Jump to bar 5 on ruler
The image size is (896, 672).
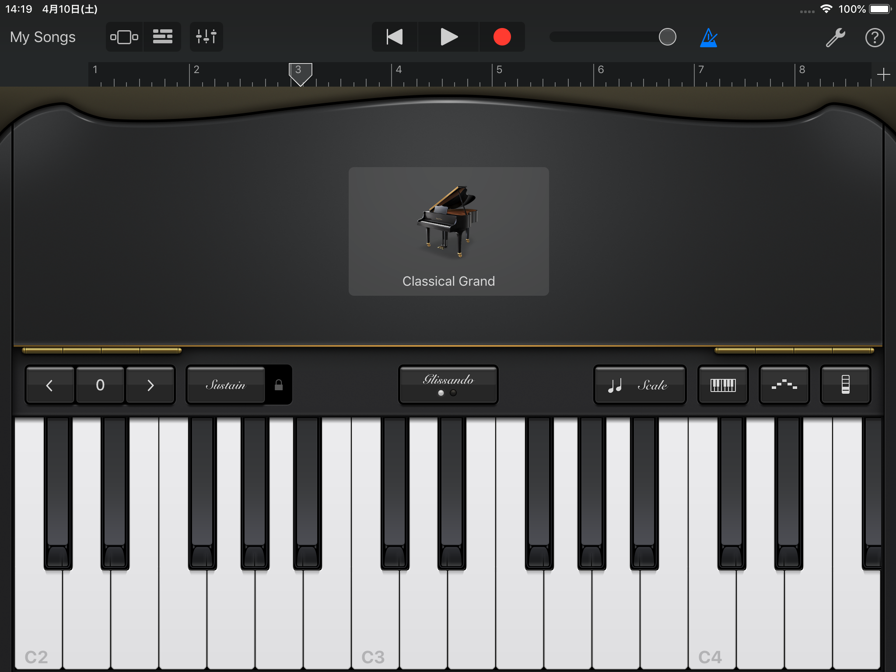coord(499,70)
